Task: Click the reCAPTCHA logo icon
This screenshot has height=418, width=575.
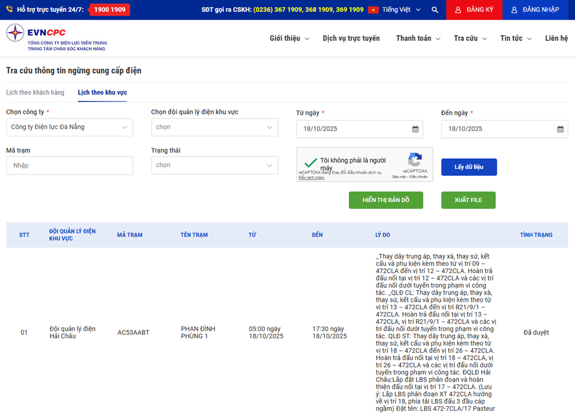Action: pos(415,159)
